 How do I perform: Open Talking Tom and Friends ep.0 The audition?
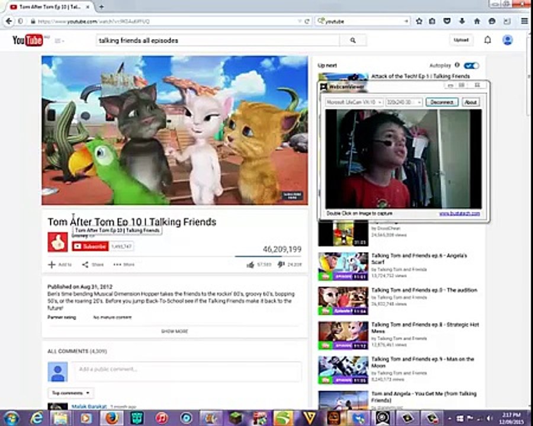click(424, 290)
